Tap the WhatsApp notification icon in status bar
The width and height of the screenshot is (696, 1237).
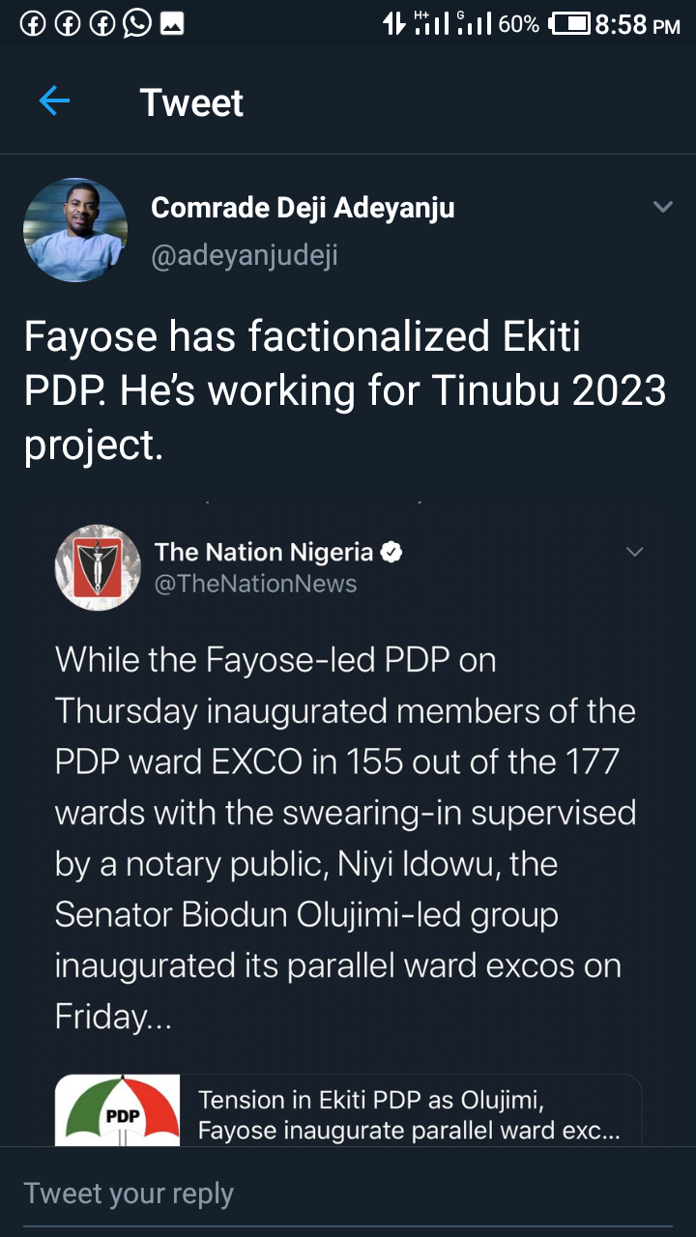pyautogui.click(x=136, y=24)
